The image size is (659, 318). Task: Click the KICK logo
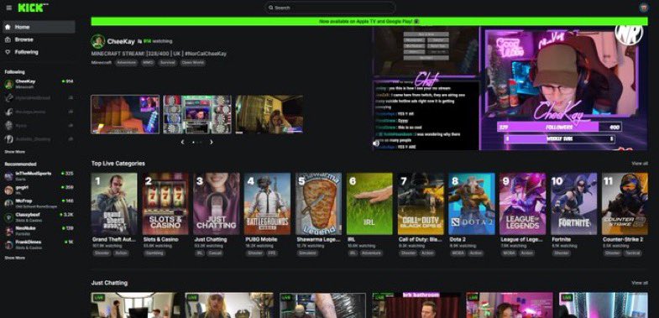tap(33, 8)
